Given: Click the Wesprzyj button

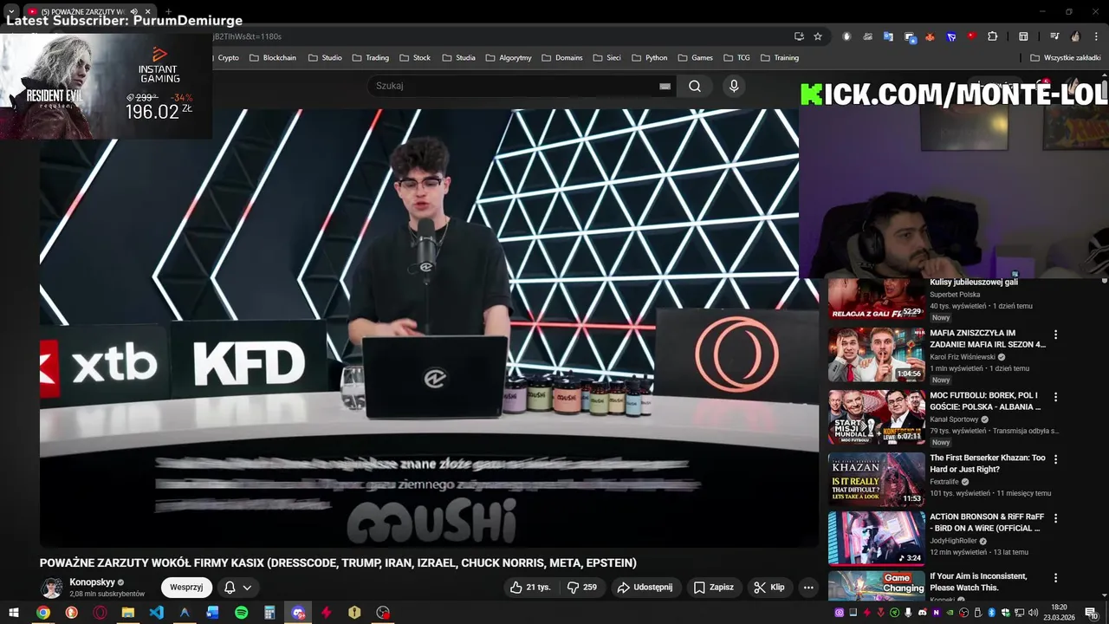Looking at the screenshot, I should pos(186,587).
